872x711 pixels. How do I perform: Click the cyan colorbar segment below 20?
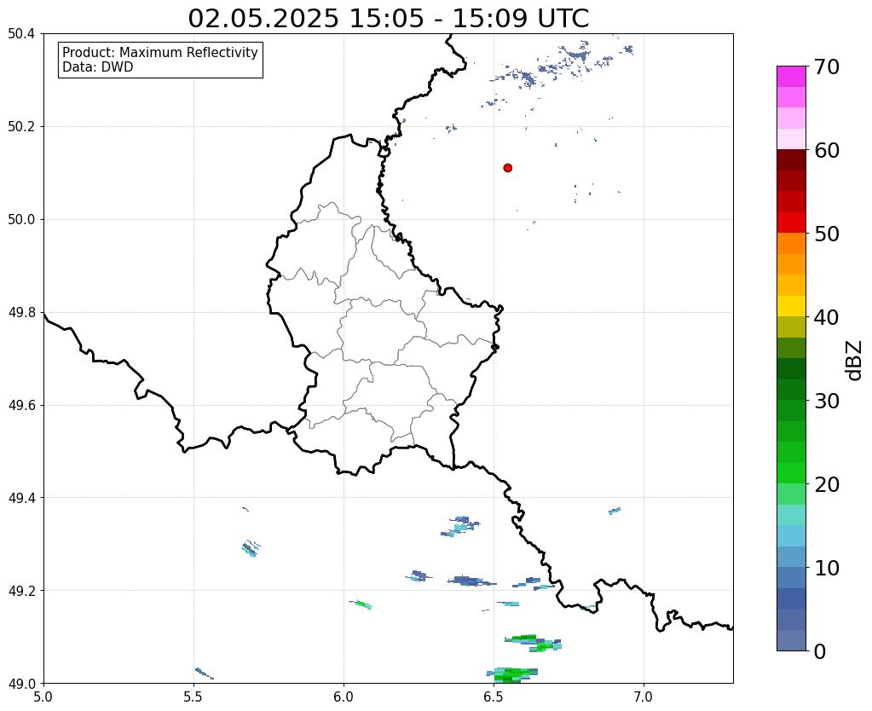click(x=791, y=515)
